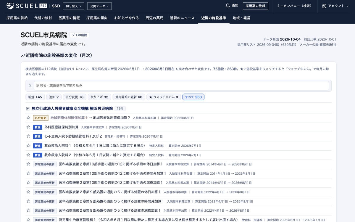Go to 代替の検討 tab
Image resolution: width=355 pixels, height=222 pixels.
pyautogui.click(x=43, y=18)
